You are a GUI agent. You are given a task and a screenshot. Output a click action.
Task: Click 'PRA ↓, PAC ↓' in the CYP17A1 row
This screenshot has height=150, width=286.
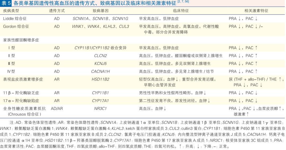[243, 101]
